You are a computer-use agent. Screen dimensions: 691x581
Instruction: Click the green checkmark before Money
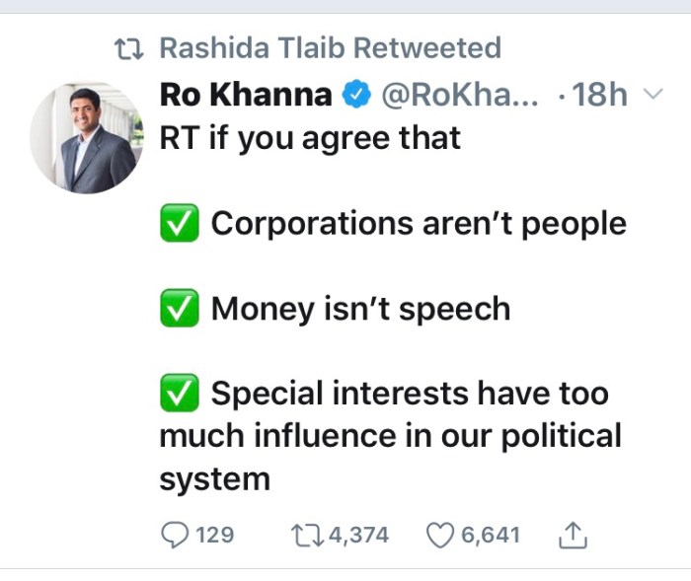180,309
